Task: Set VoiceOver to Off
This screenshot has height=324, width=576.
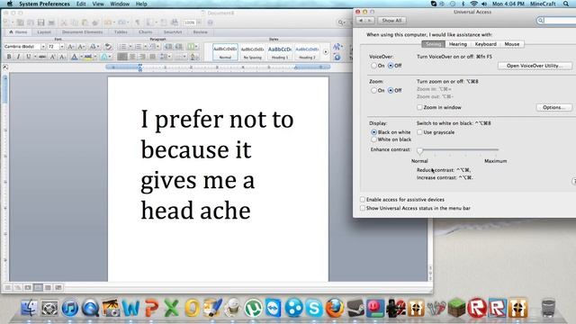Action: tap(391, 66)
